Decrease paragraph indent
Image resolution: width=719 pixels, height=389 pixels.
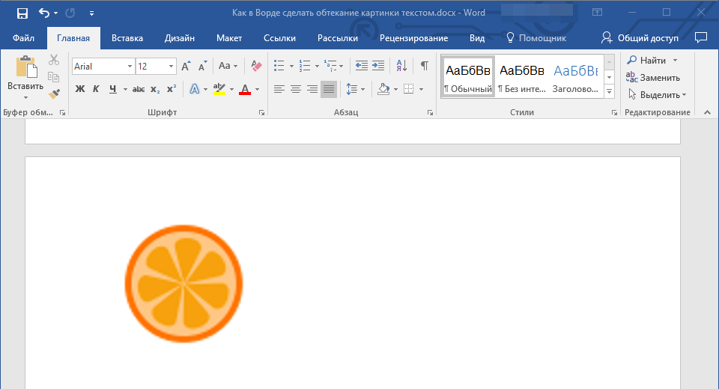point(361,66)
